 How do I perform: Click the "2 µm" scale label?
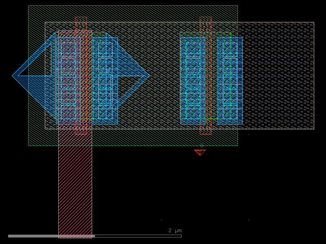click(x=175, y=231)
